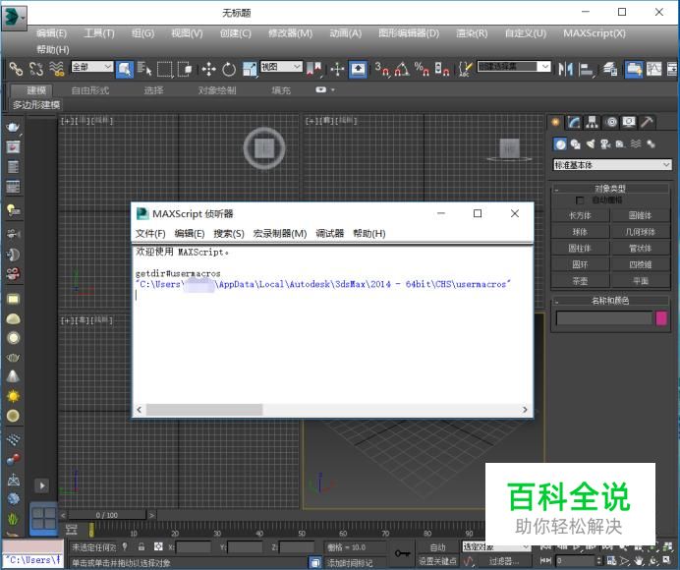Click the Mirror tool icon
The image size is (680, 570).
565,69
